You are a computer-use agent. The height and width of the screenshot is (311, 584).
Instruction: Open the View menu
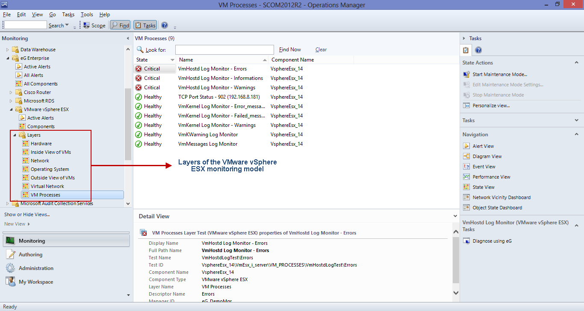(x=38, y=15)
